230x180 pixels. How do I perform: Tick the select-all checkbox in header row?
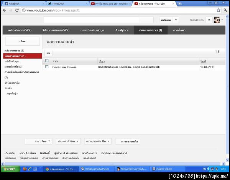(47, 61)
